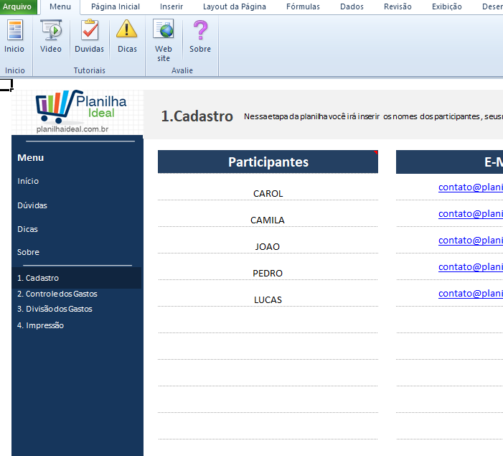This screenshot has height=456, width=503.
Task: Select the Menu ribbon tab
Action: pos(60,6)
